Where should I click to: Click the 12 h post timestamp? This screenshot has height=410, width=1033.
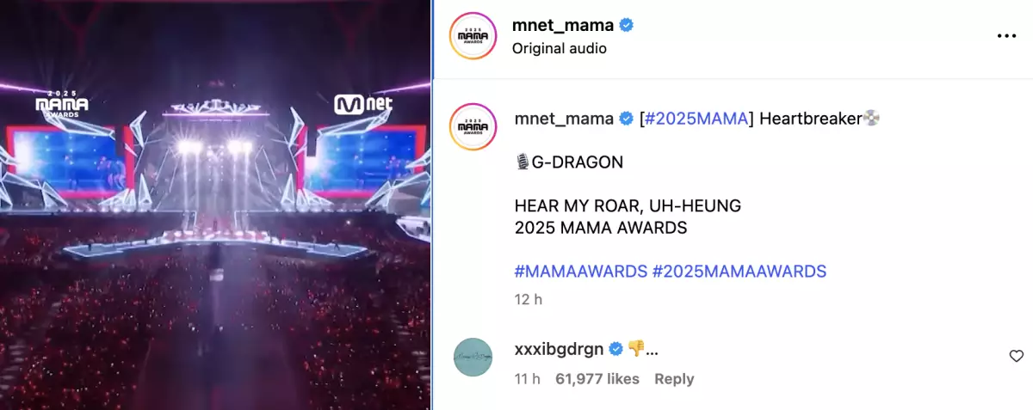528,300
